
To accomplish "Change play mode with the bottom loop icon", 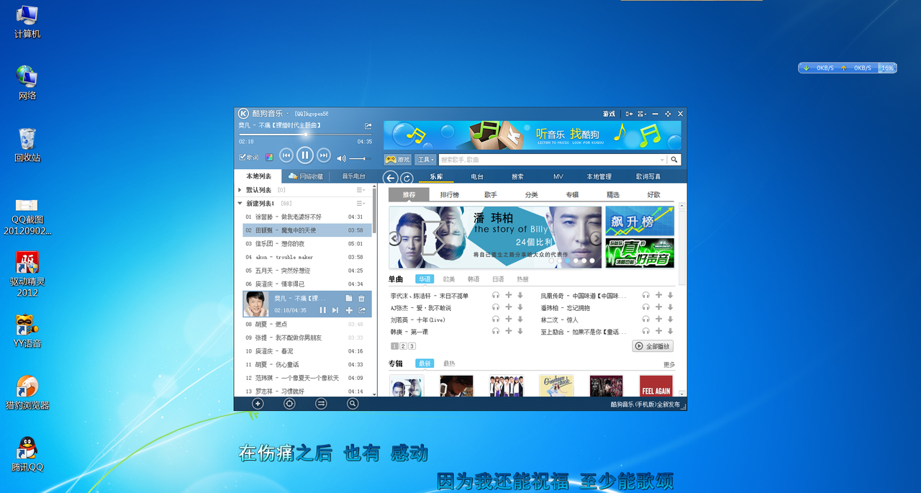I will tap(321, 404).
